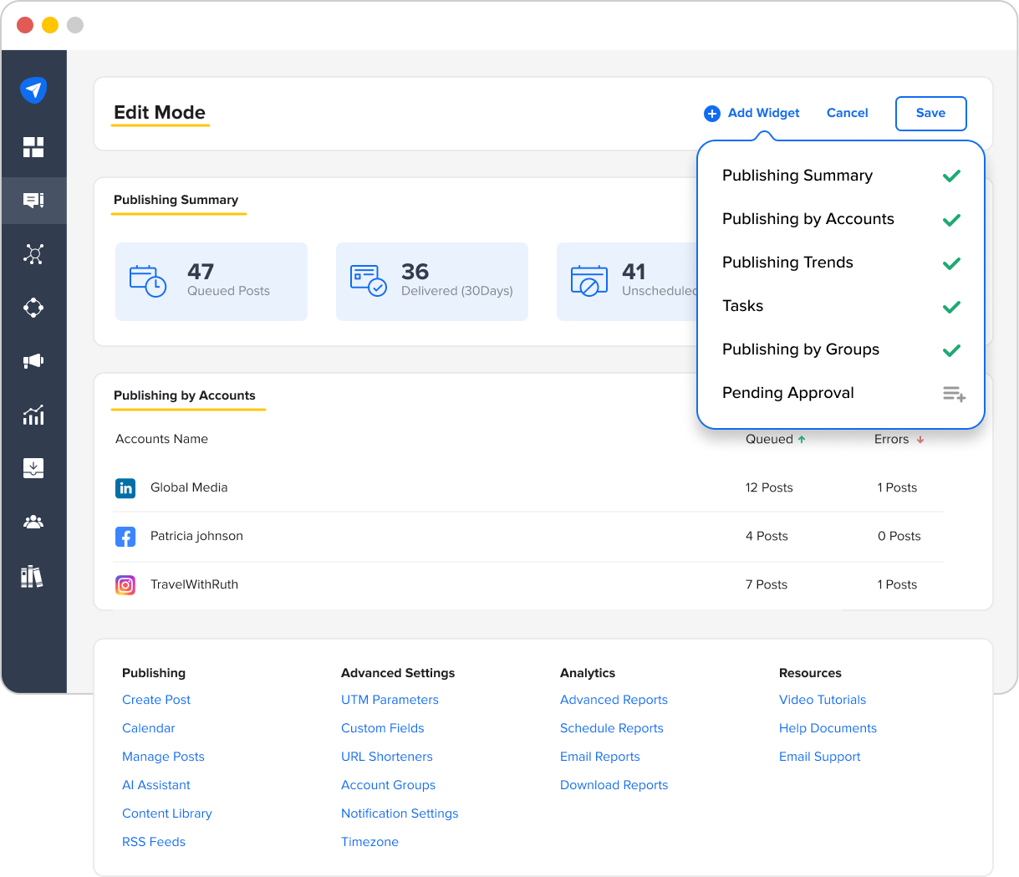Click the paper plane logo icon

pyautogui.click(x=33, y=89)
